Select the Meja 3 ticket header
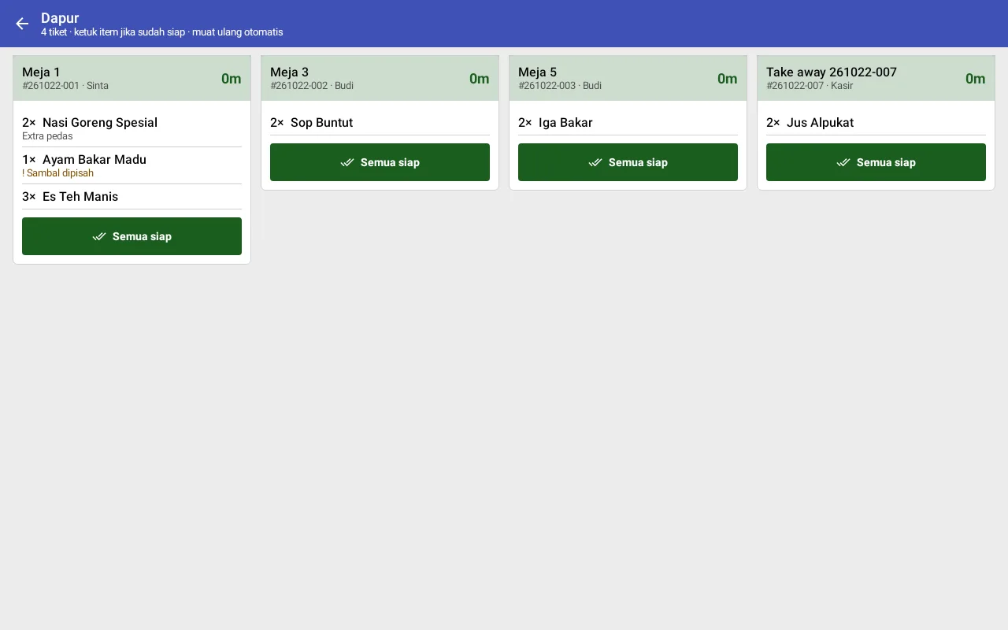 380,78
